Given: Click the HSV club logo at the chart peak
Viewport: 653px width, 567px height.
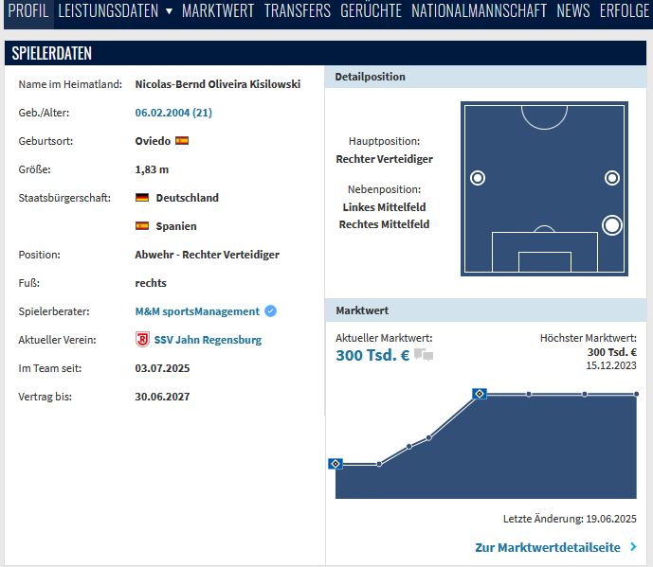Looking at the screenshot, I should pos(480,394).
